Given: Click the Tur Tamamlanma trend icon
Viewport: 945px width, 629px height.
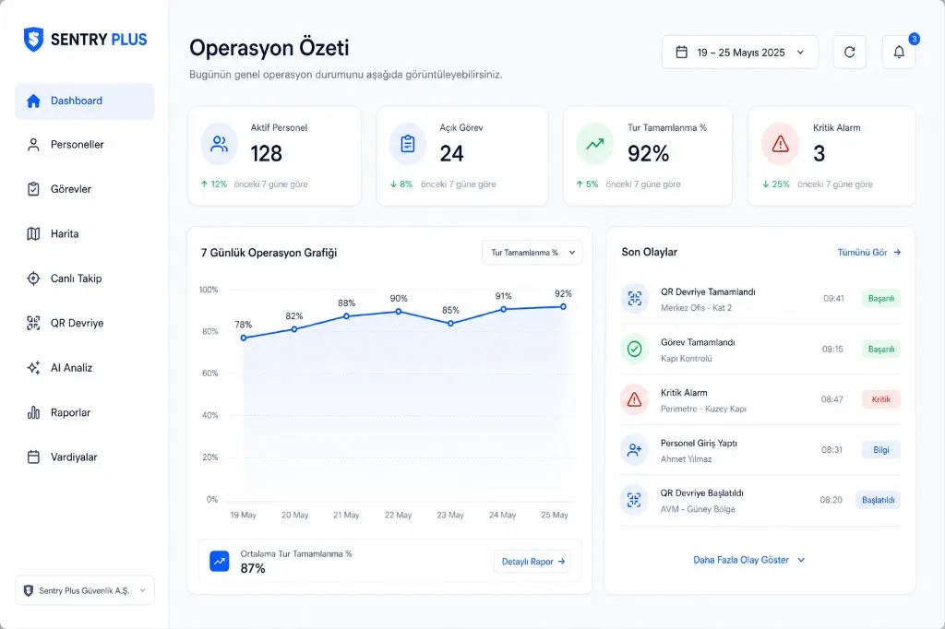Looking at the screenshot, I should pyautogui.click(x=595, y=144).
